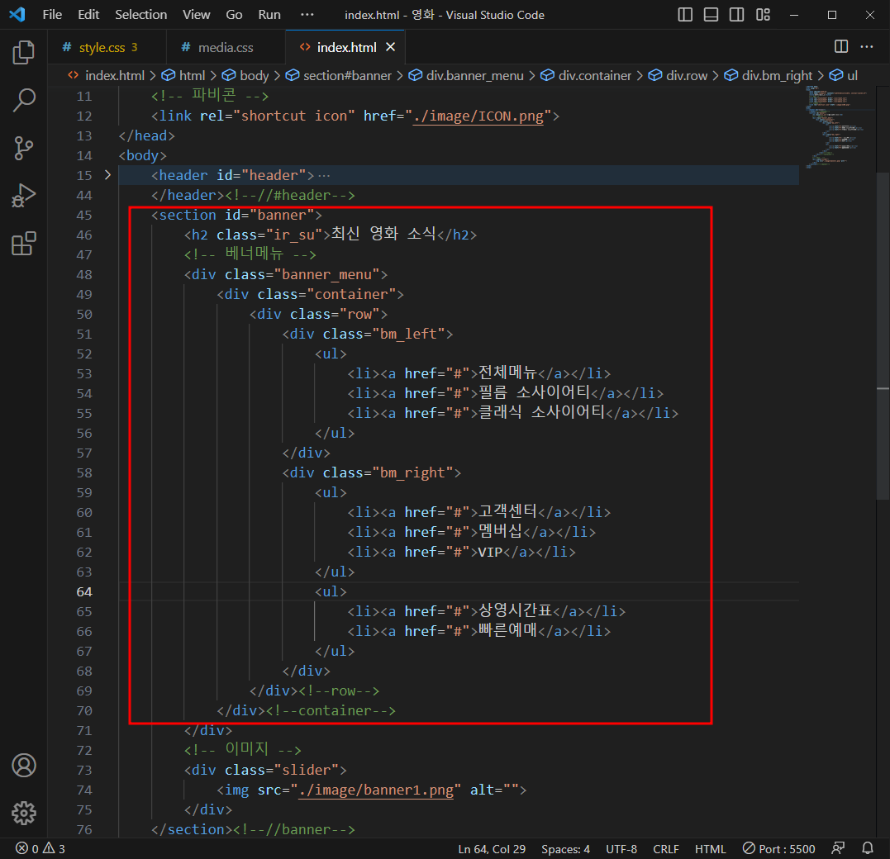This screenshot has width=890, height=859.
Task: Open the Extensions view
Action: click(x=23, y=244)
